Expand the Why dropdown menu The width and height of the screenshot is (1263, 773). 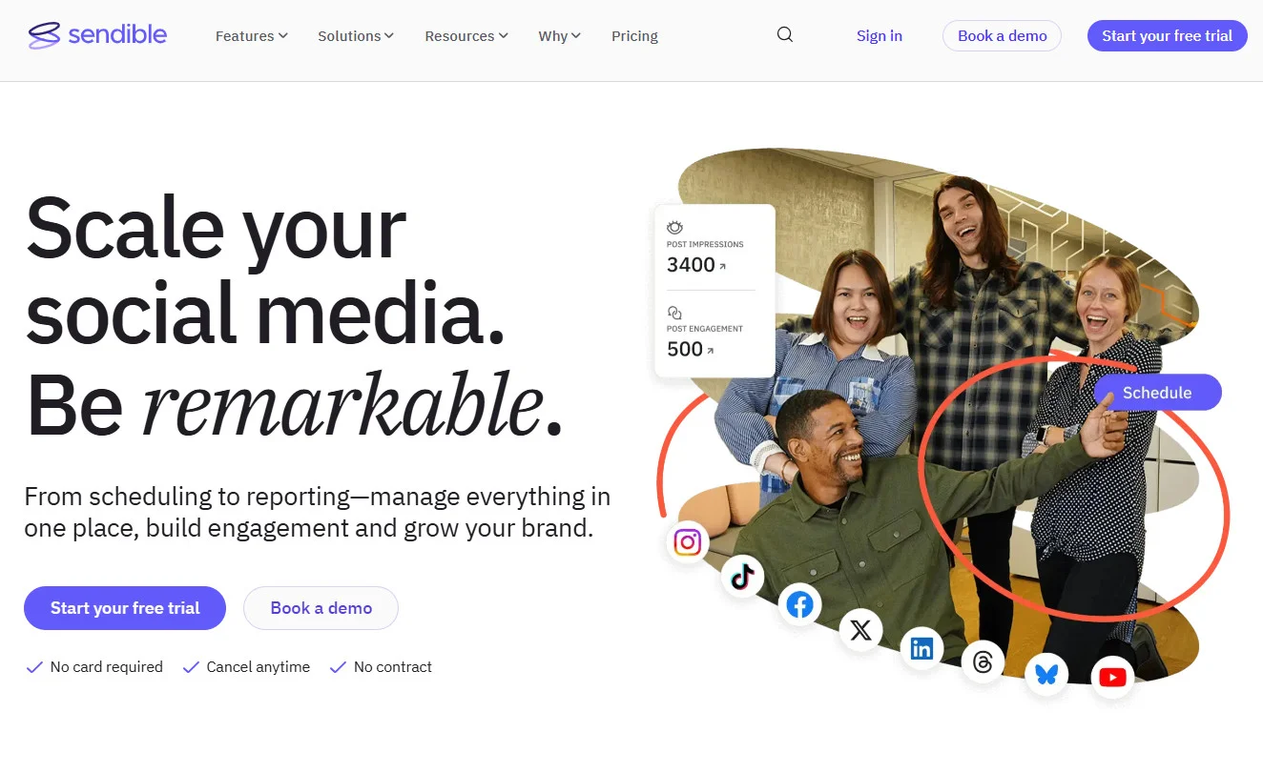click(559, 36)
